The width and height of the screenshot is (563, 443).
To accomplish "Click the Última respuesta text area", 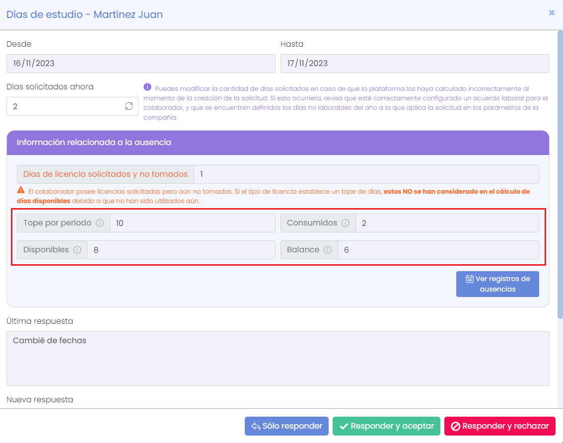I will click(x=278, y=358).
